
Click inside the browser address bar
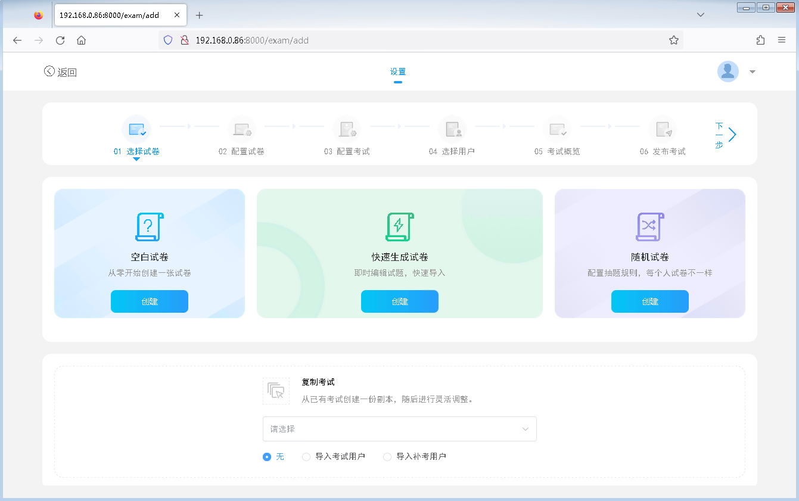[x=357, y=40]
